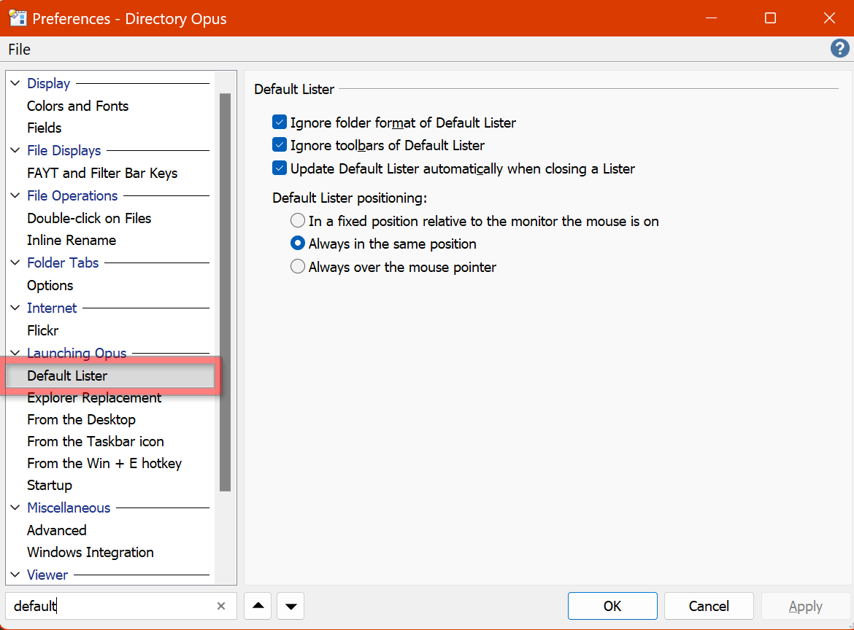Collapse the Display category
The width and height of the screenshot is (854, 630).
click(x=15, y=83)
